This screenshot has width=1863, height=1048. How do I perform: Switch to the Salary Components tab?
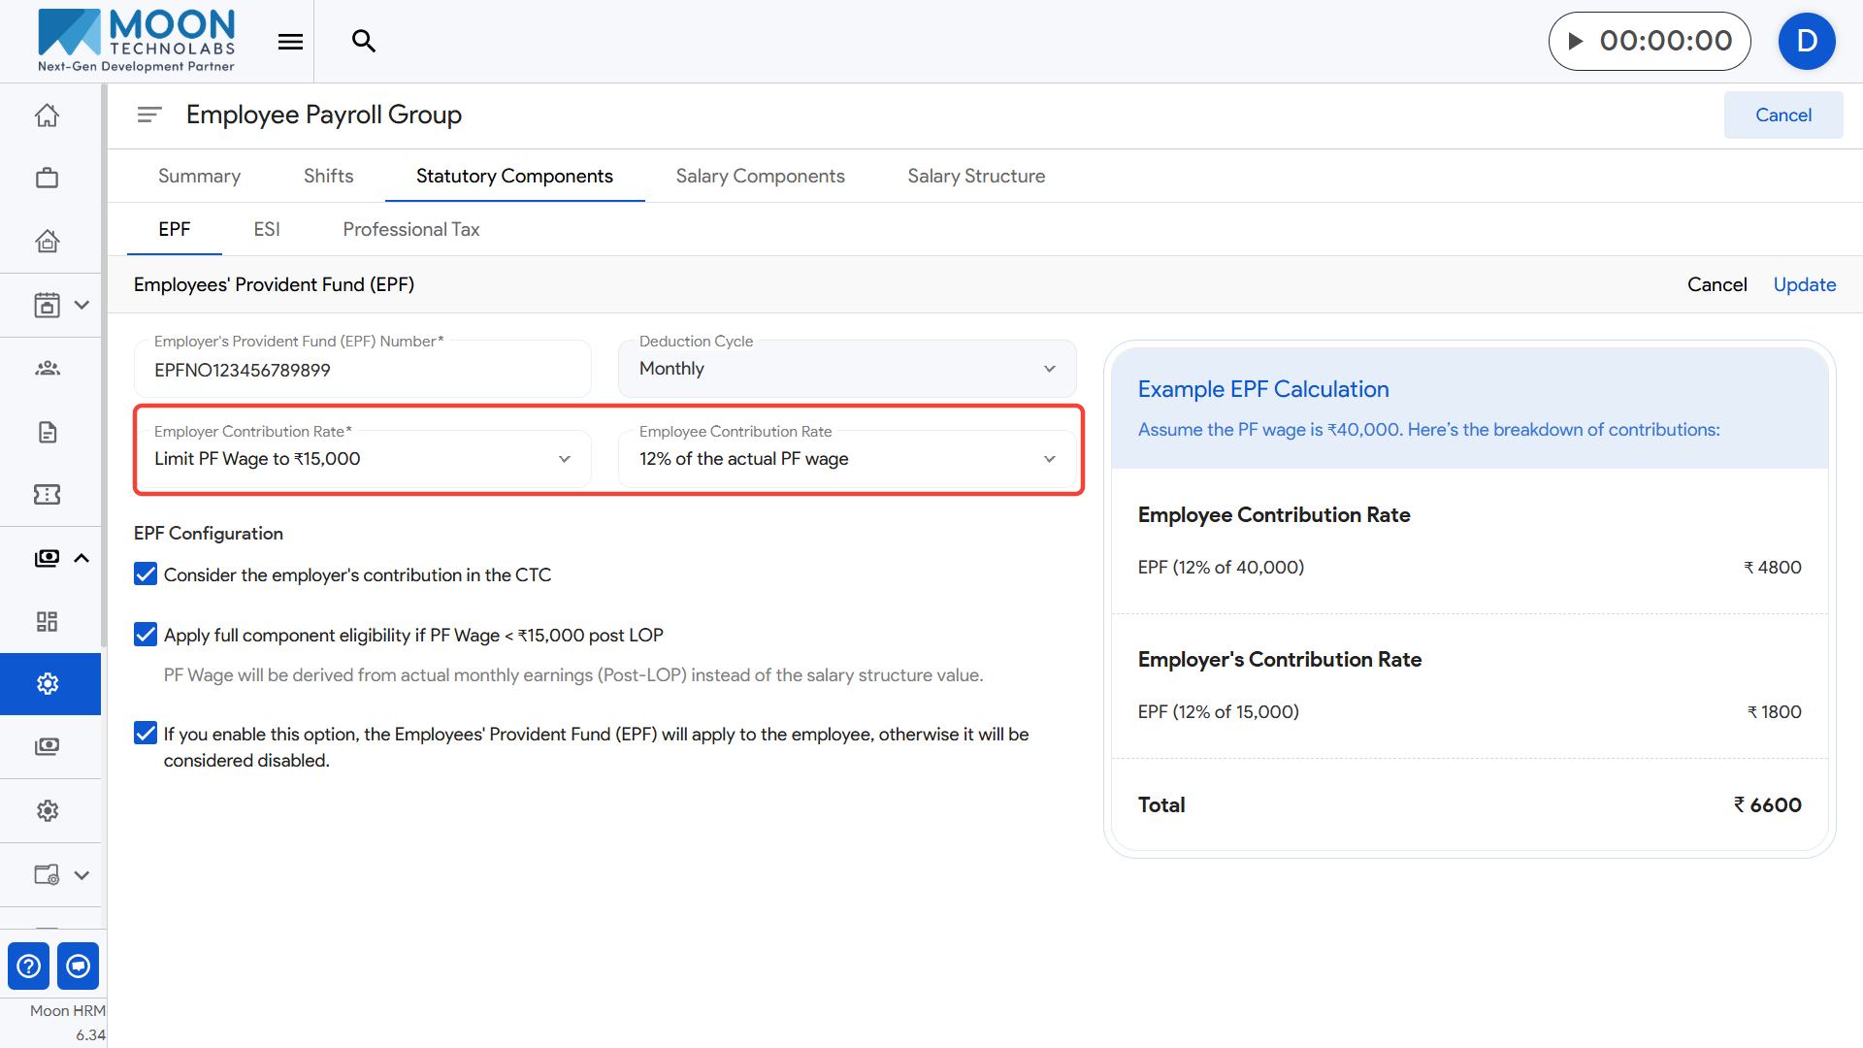click(760, 176)
